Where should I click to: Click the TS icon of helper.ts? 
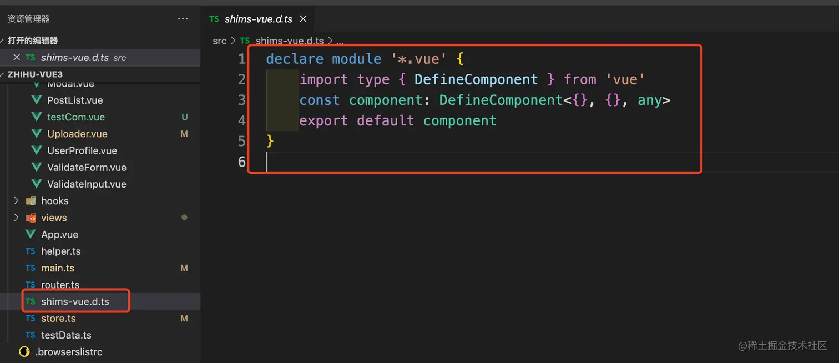click(31, 251)
